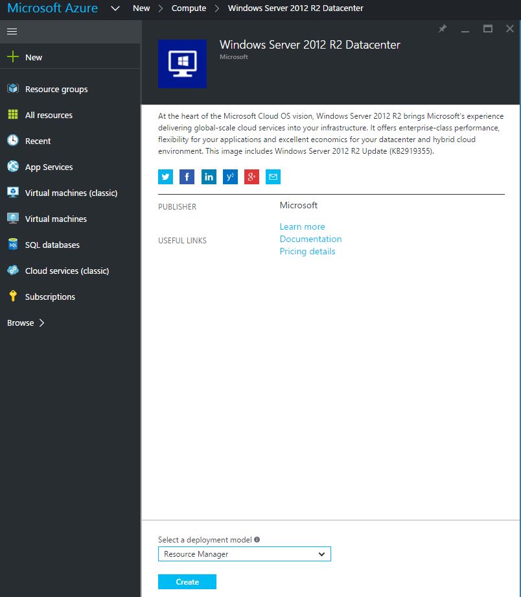The width and height of the screenshot is (521, 597).
Task: Open the Documentation link
Action: pyautogui.click(x=310, y=239)
